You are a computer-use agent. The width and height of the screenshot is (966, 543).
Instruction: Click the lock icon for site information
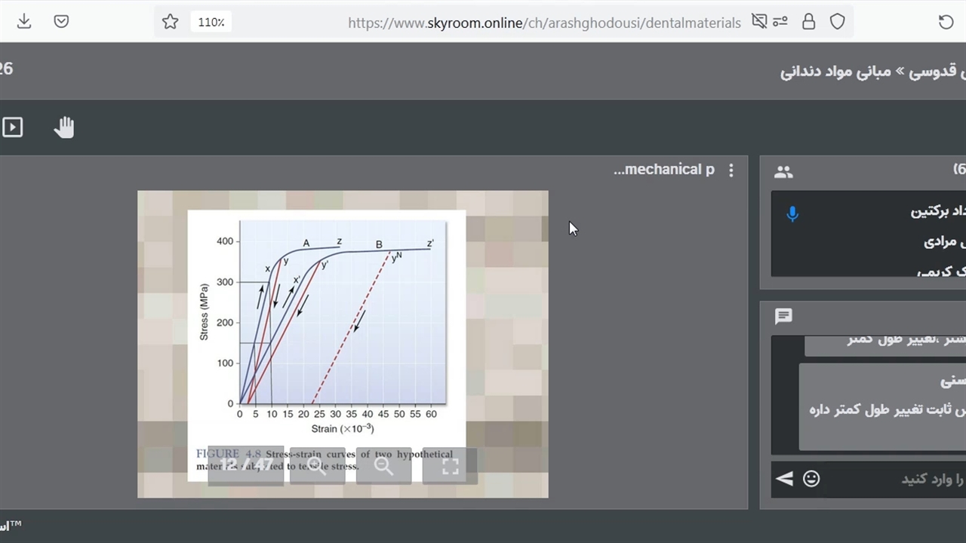point(808,22)
